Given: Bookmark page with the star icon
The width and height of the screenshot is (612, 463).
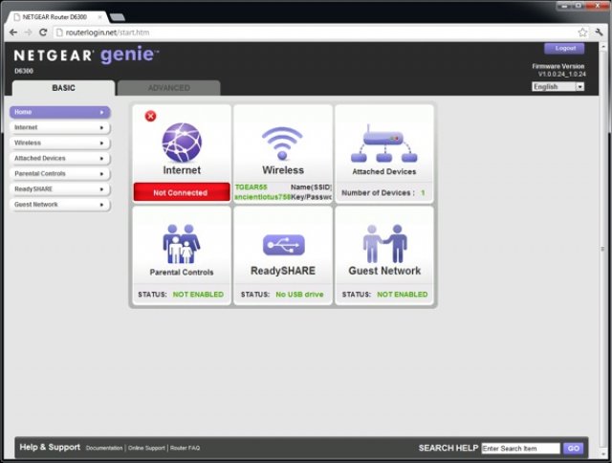Looking at the screenshot, I should (x=582, y=33).
